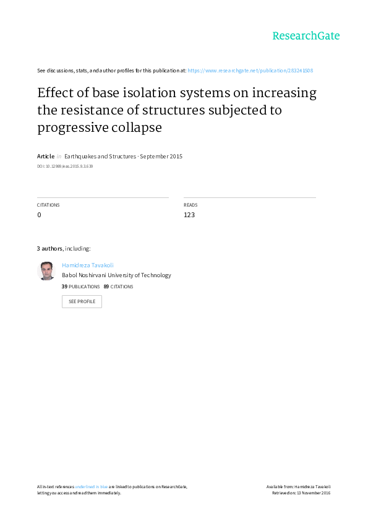Click the September 2015 publication date
Viewport: 368px width, 521px height.
point(161,156)
